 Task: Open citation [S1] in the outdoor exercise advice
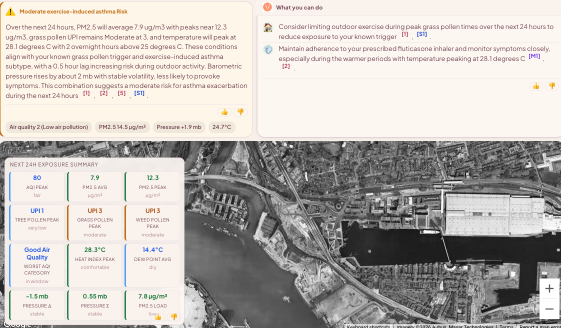(x=422, y=34)
